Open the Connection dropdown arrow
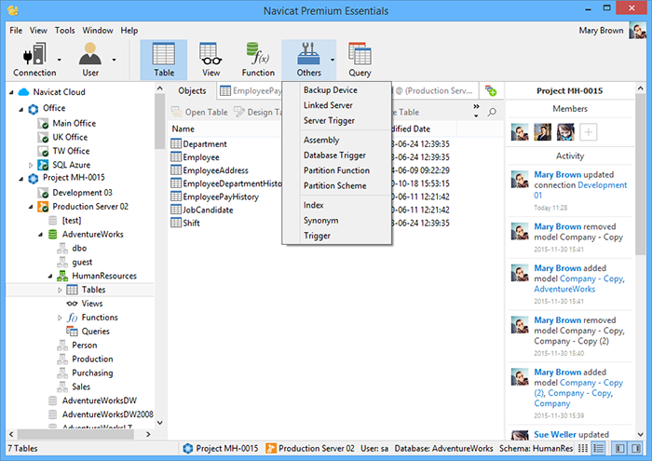This screenshot has width=652, height=461. [59, 60]
